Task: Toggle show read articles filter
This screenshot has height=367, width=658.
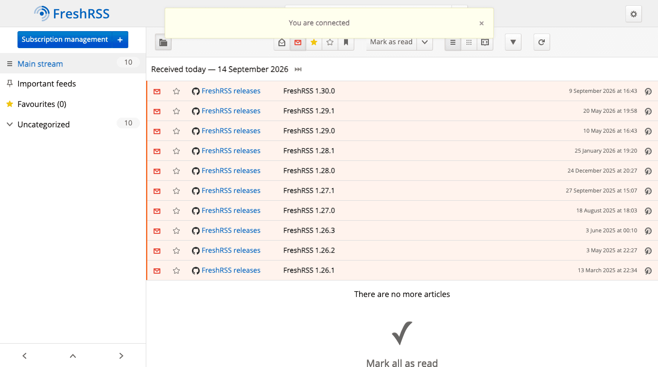Action: pos(282,42)
